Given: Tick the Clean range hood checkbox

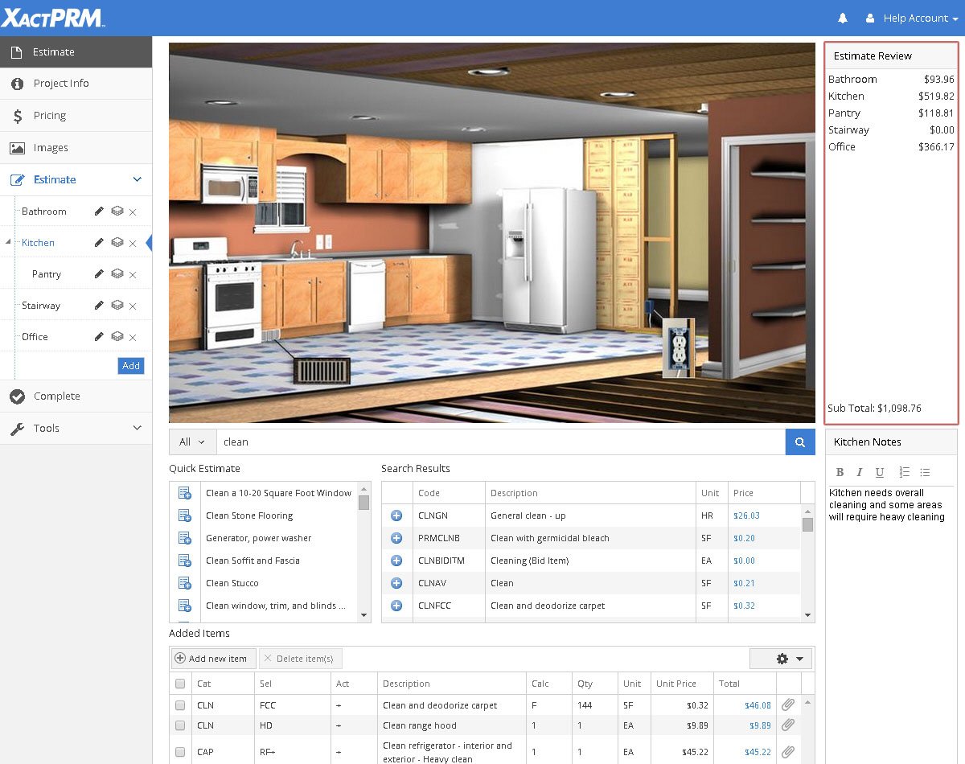Looking at the screenshot, I should click(180, 725).
